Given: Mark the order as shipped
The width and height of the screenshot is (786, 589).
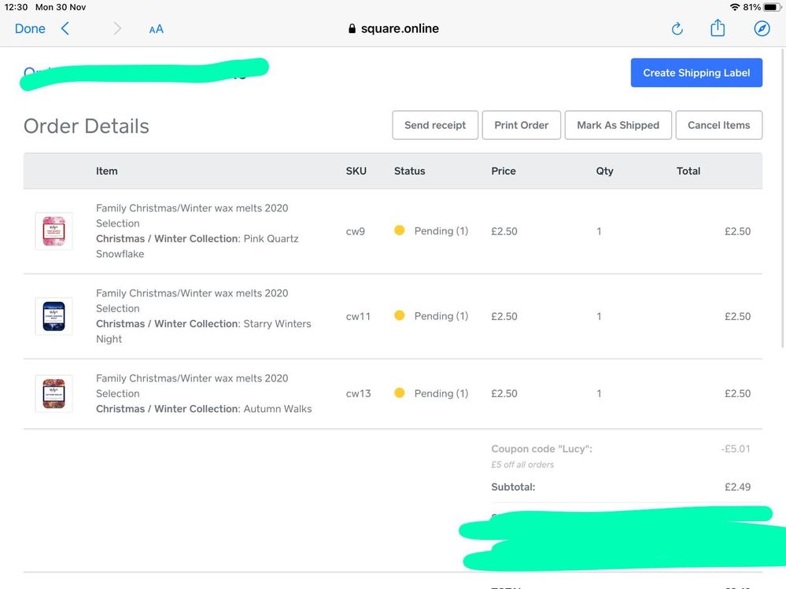Looking at the screenshot, I should [x=618, y=125].
